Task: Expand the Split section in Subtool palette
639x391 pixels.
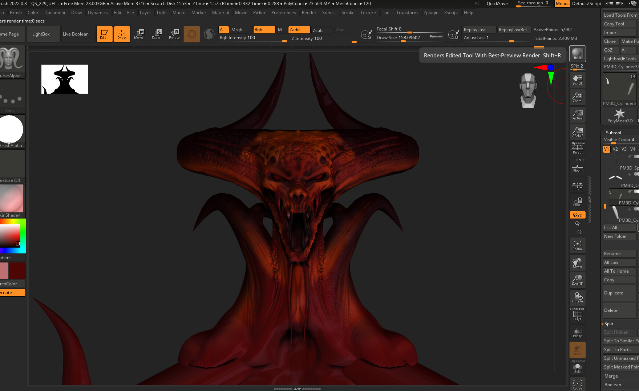Action: 608,323
